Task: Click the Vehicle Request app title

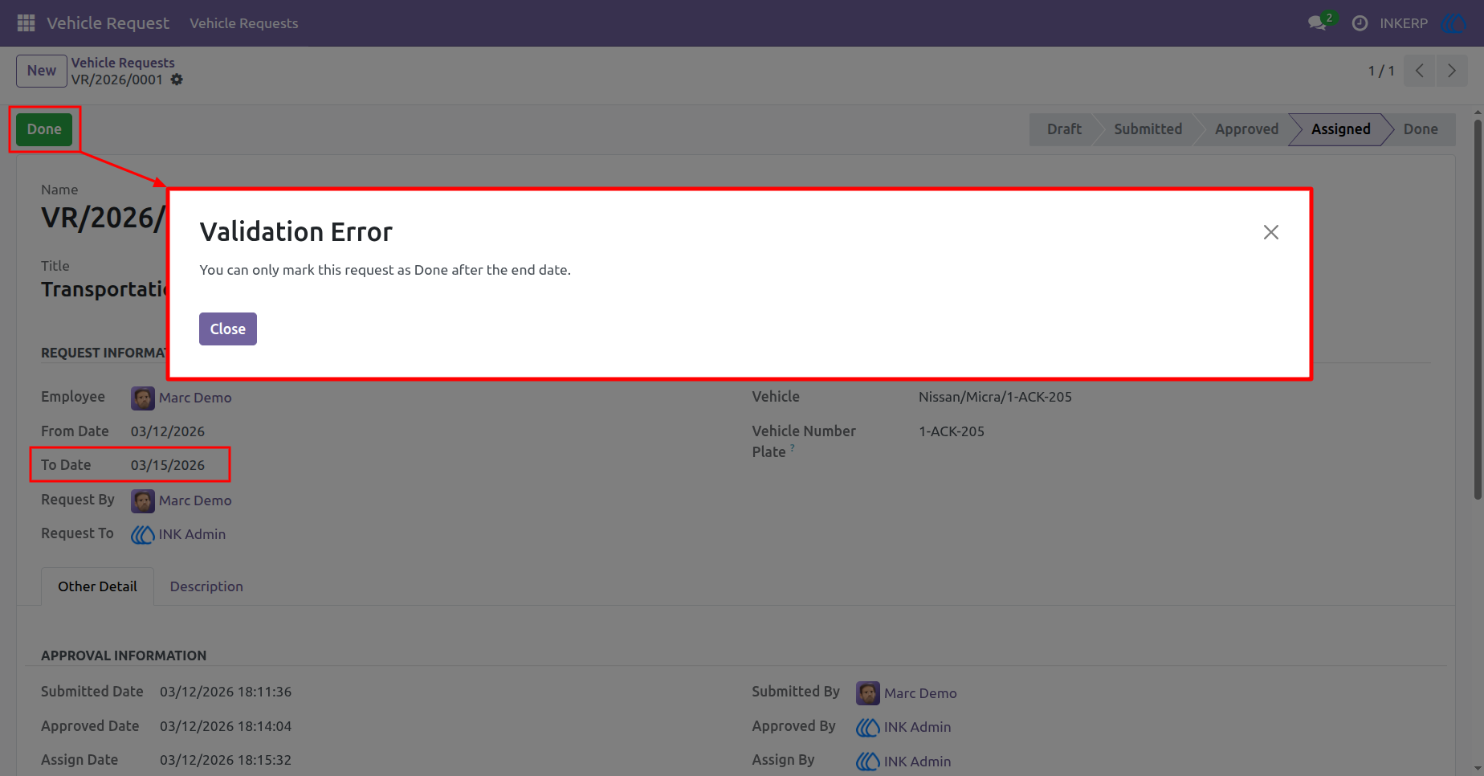Action: tap(108, 23)
